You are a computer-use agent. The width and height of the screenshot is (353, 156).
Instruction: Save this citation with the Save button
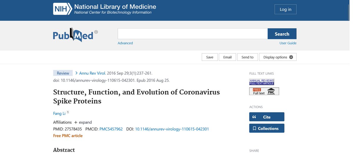pos(209,57)
